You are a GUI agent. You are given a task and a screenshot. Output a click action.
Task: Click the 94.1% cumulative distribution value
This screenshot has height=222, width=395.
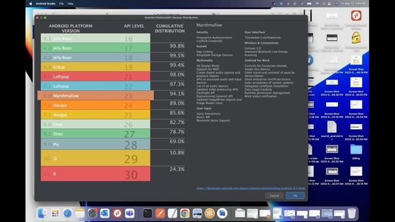pos(177,94)
